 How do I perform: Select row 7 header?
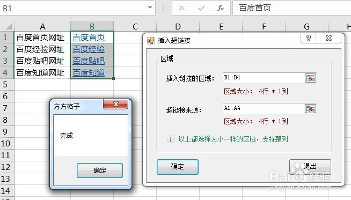pos(7,108)
